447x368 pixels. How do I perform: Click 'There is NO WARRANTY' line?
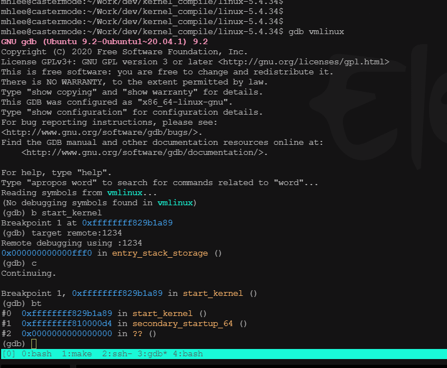point(134,82)
